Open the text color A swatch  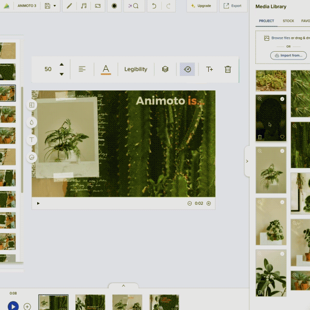tap(106, 70)
